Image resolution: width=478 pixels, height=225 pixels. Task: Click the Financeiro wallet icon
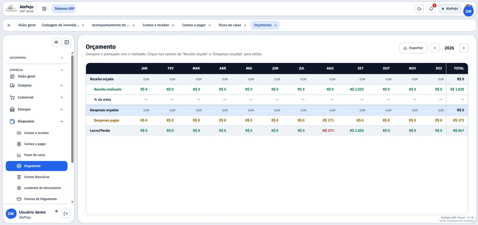(x=12, y=121)
